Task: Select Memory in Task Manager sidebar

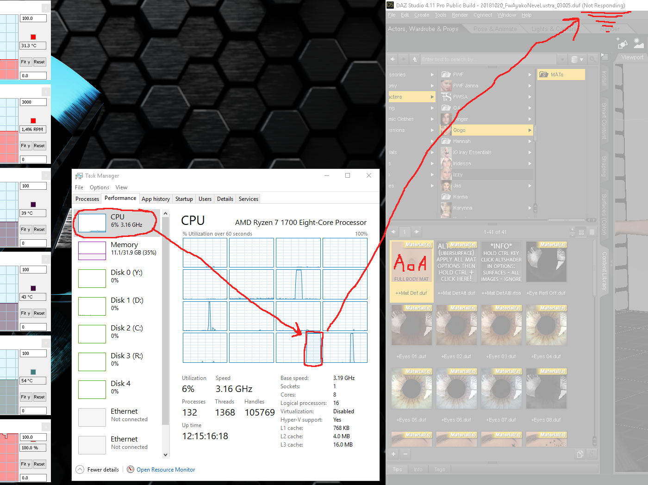Action: point(118,250)
